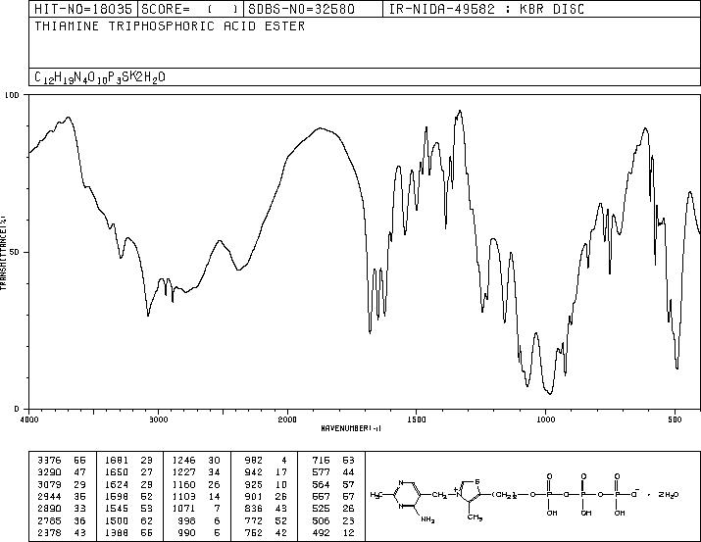
Task: Click the 4000 tick label on x-axis
Action: coord(28,419)
